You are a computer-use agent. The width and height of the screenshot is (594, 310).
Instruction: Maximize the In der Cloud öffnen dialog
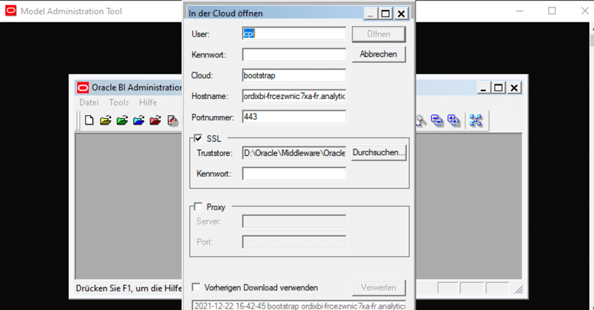386,14
